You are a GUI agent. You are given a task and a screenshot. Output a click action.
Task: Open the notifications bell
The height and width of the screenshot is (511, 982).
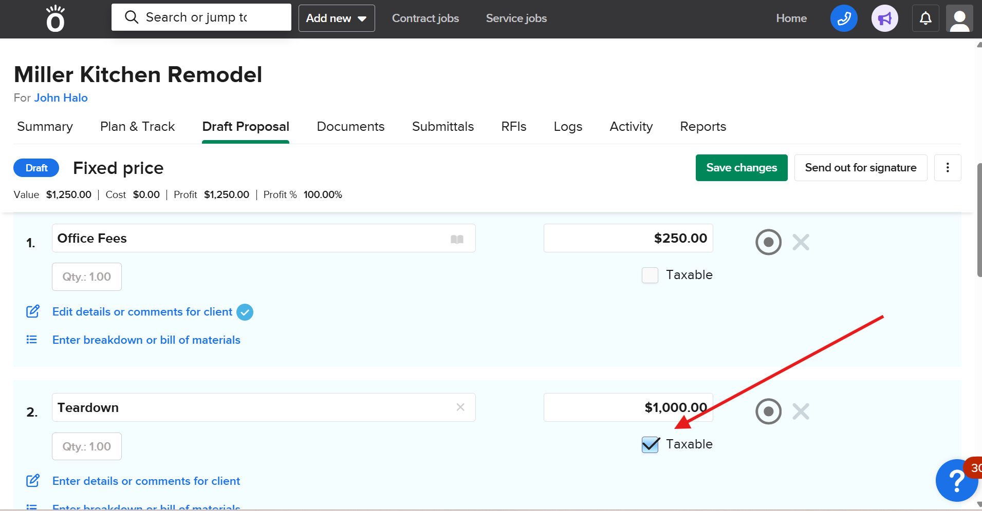(x=925, y=18)
